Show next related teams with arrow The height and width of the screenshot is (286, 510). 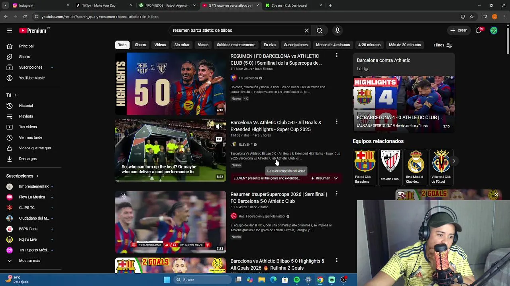[x=453, y=161]
